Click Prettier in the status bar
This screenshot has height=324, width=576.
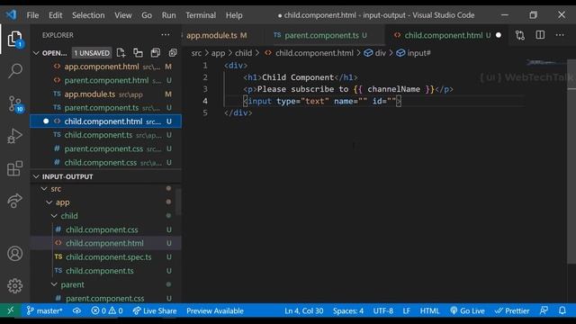(x=512, y=310)
